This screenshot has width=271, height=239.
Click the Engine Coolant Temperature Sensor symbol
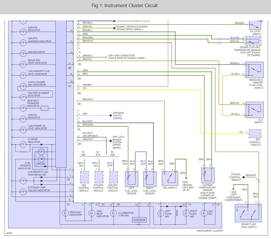[253, 41]
